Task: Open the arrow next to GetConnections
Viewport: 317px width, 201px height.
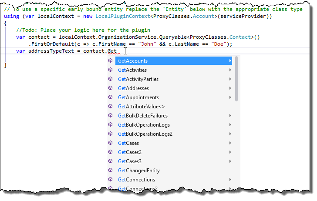Action: pyautogui.click(x=230, y=180)
